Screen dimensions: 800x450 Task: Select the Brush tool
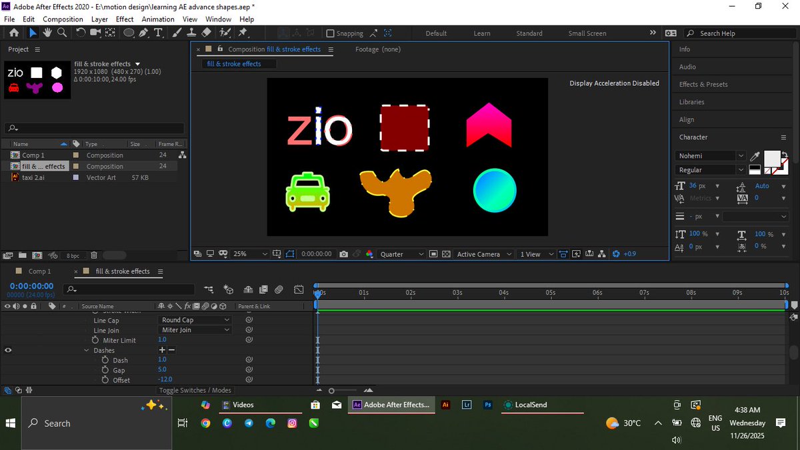pos(175,33)
